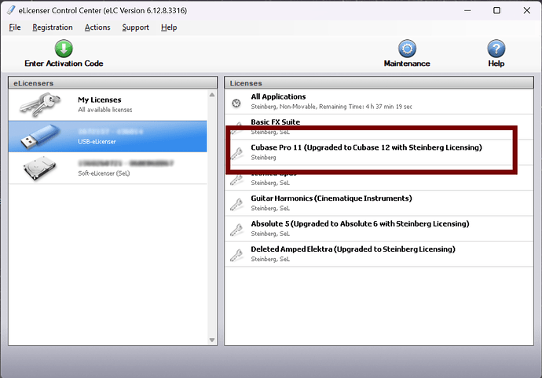
Task: Click the eLicensers list scroll up arrow
Action: point(212,95)
